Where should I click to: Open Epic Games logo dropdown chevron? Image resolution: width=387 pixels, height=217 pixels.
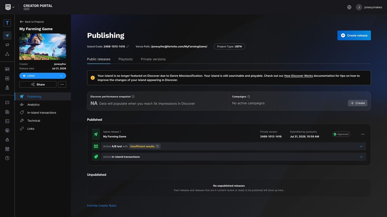13,7
